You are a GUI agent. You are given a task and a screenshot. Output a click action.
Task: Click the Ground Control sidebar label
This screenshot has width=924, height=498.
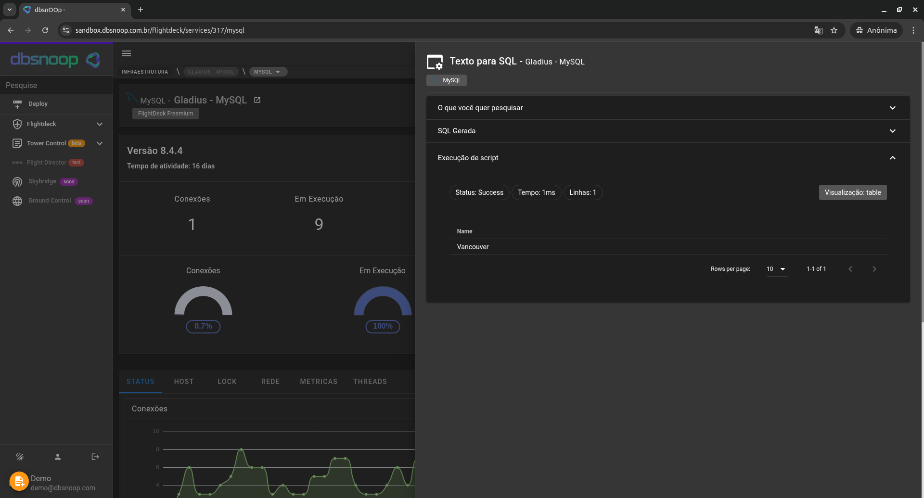point(50,201)
